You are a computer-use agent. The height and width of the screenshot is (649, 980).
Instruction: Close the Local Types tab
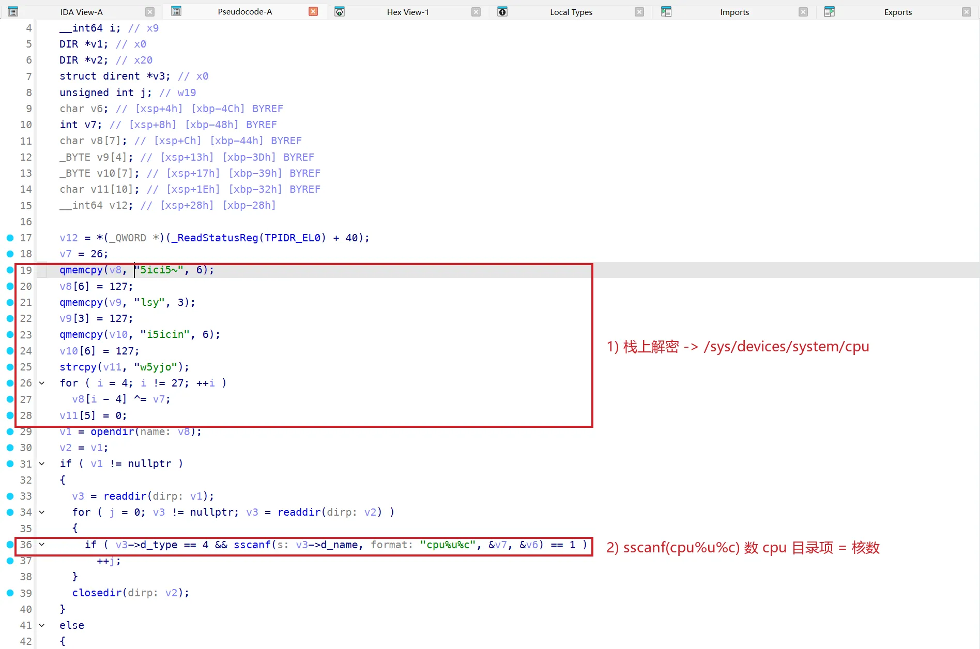pos(639,12)
